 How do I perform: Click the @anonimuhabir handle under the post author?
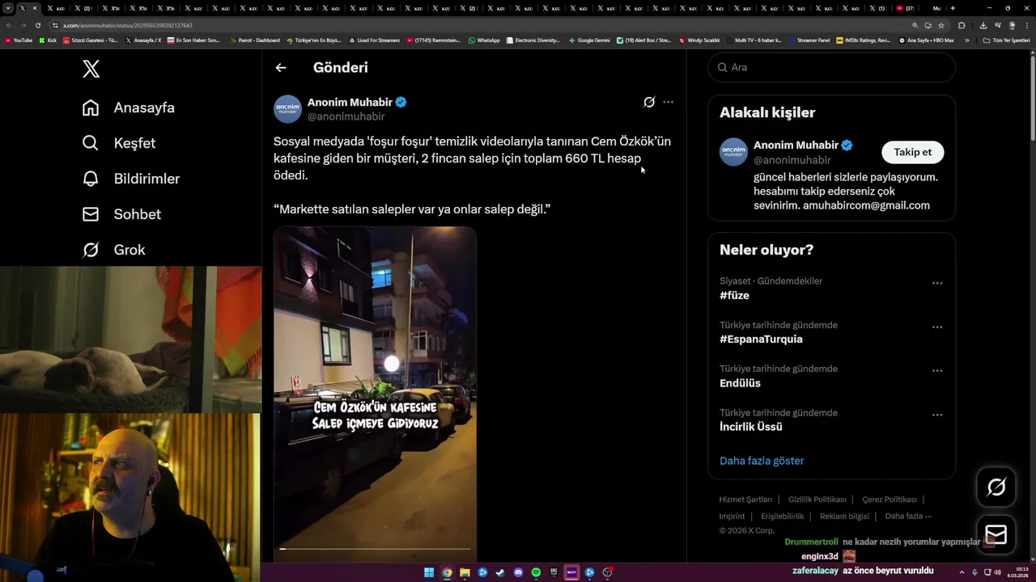point(346,116)
